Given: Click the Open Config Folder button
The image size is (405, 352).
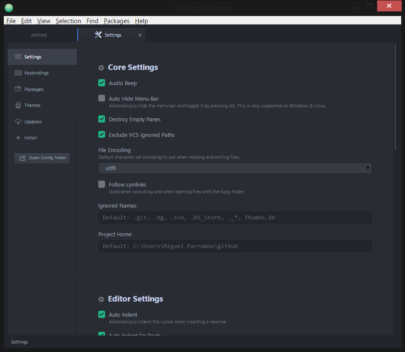Looking at the screenshot, I should tap(42, 158).
